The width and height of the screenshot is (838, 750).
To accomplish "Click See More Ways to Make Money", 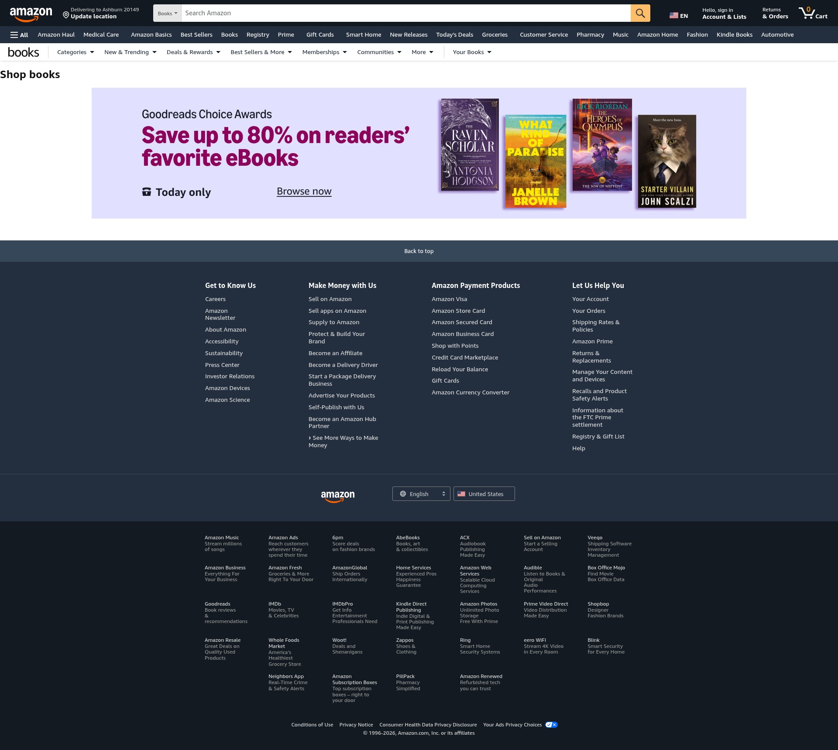I will tap(343, 442).
